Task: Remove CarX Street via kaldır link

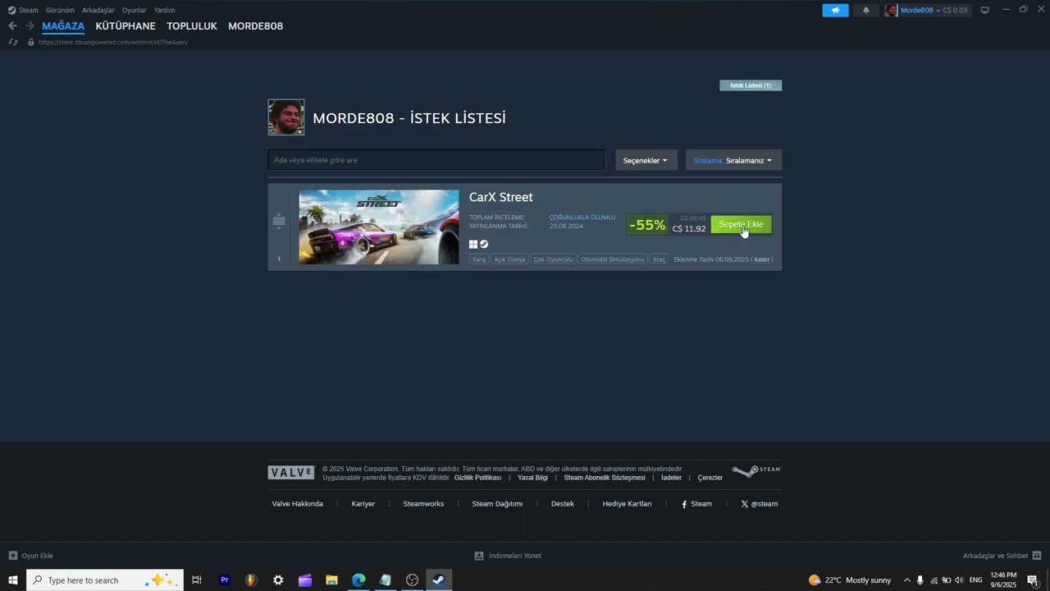Action: tap(762, 259)
